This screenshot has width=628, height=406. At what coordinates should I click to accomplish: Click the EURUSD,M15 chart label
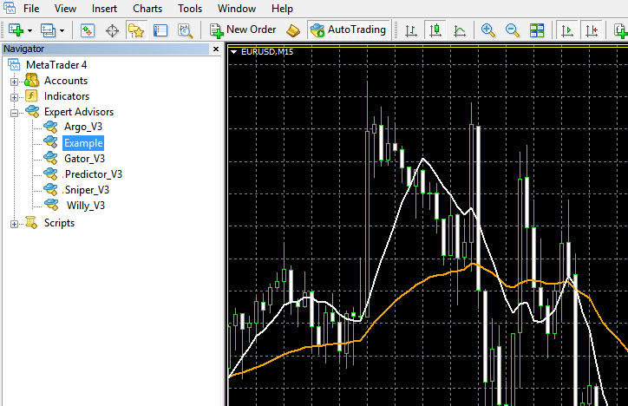coord(267,52)
